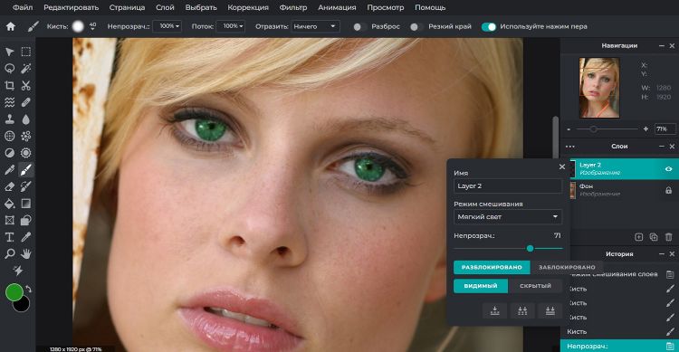Swap foreground and background colors
The image size is (679, 352).
tap(29, 289)
